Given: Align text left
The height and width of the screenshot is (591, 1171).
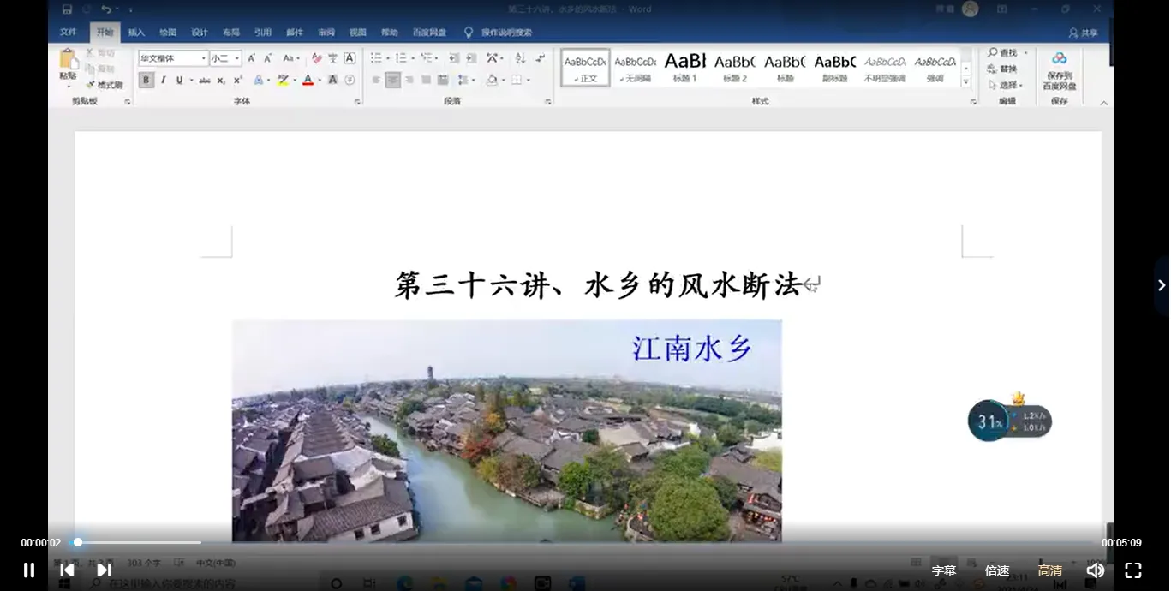Looking at the screenshot, I should (376, 80).
